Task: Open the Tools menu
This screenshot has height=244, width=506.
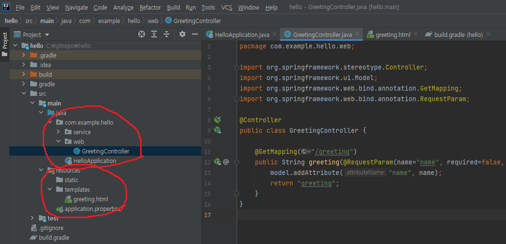Action: coord(208,7)
